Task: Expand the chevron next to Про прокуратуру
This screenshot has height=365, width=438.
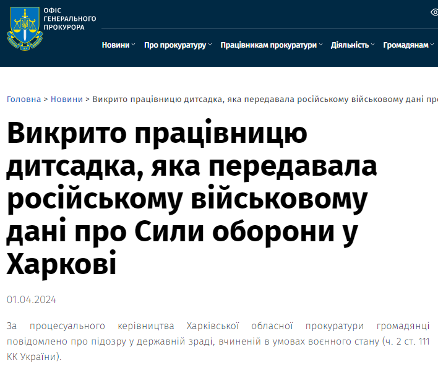Action: [x=210, y=45]
